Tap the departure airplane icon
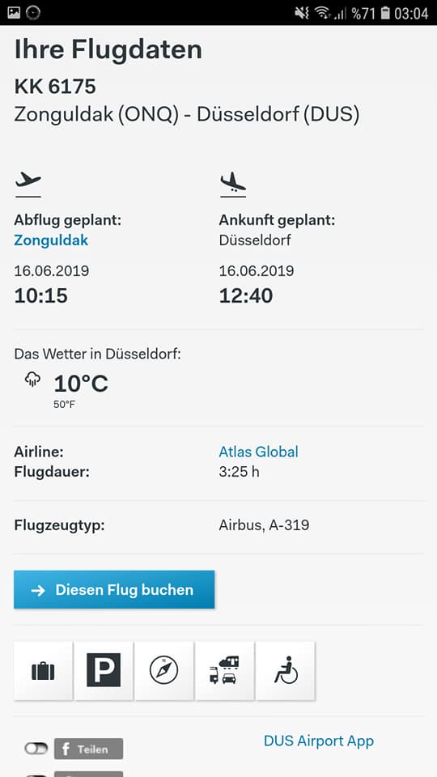Screen dimensions: 437x777 (28, 182)
